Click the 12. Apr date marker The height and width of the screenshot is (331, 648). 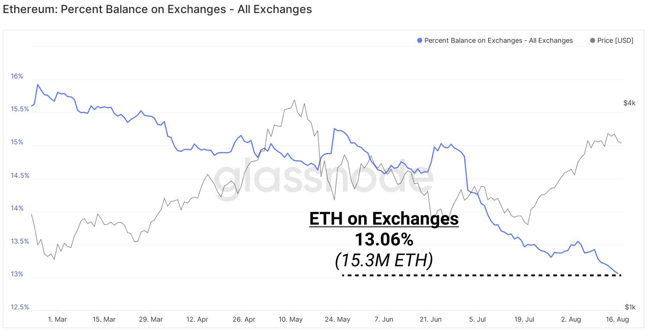[197, 320]
